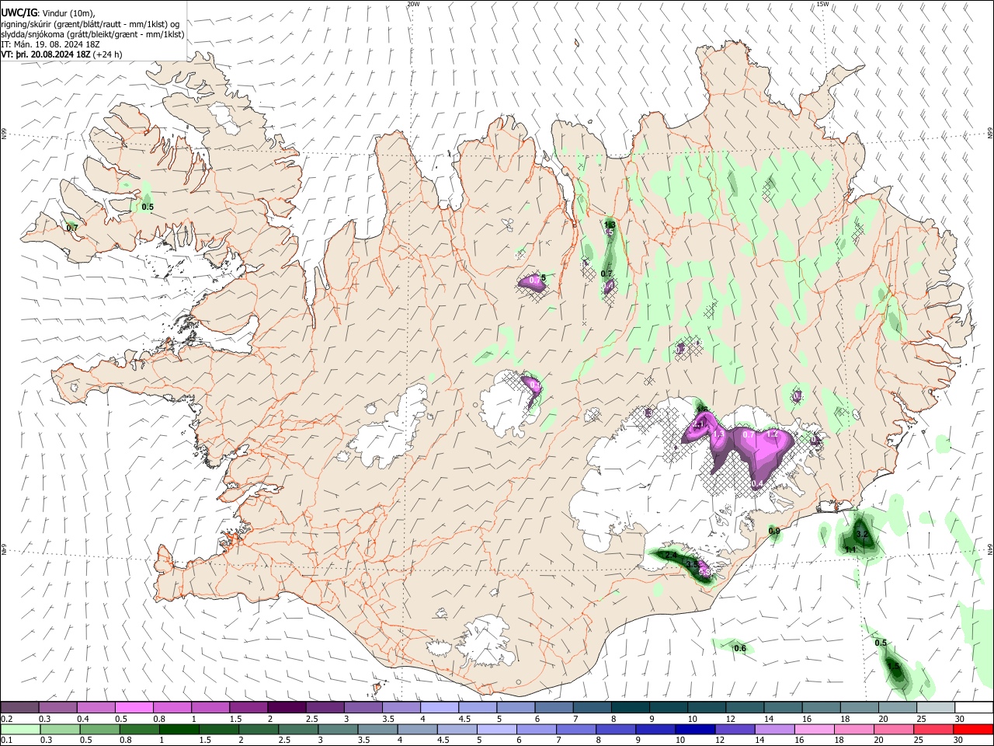Click the 1.1 rain value off the southeast coast
This screenshot has width=994, height=746.
(x=850, y=549)
